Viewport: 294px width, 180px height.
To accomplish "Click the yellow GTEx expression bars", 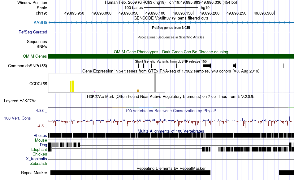I will click(x=72, y=86).
